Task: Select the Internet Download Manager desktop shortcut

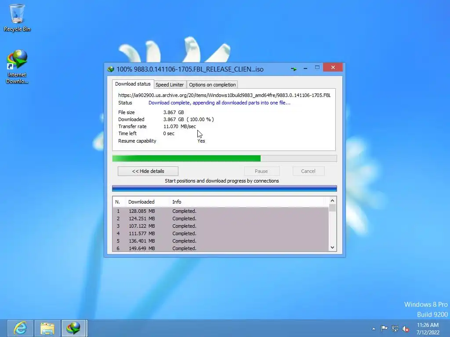Action: pyautogui.click(x=17, y=67)
